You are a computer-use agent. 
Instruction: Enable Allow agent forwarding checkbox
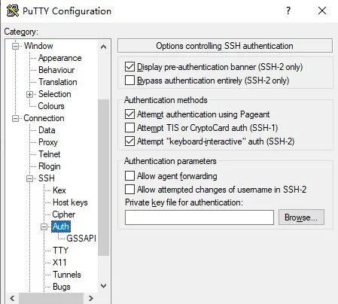tap(129, 176)
